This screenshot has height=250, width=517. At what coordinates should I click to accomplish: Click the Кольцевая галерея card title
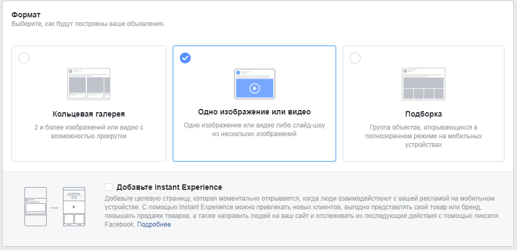[x=89, y=114]
